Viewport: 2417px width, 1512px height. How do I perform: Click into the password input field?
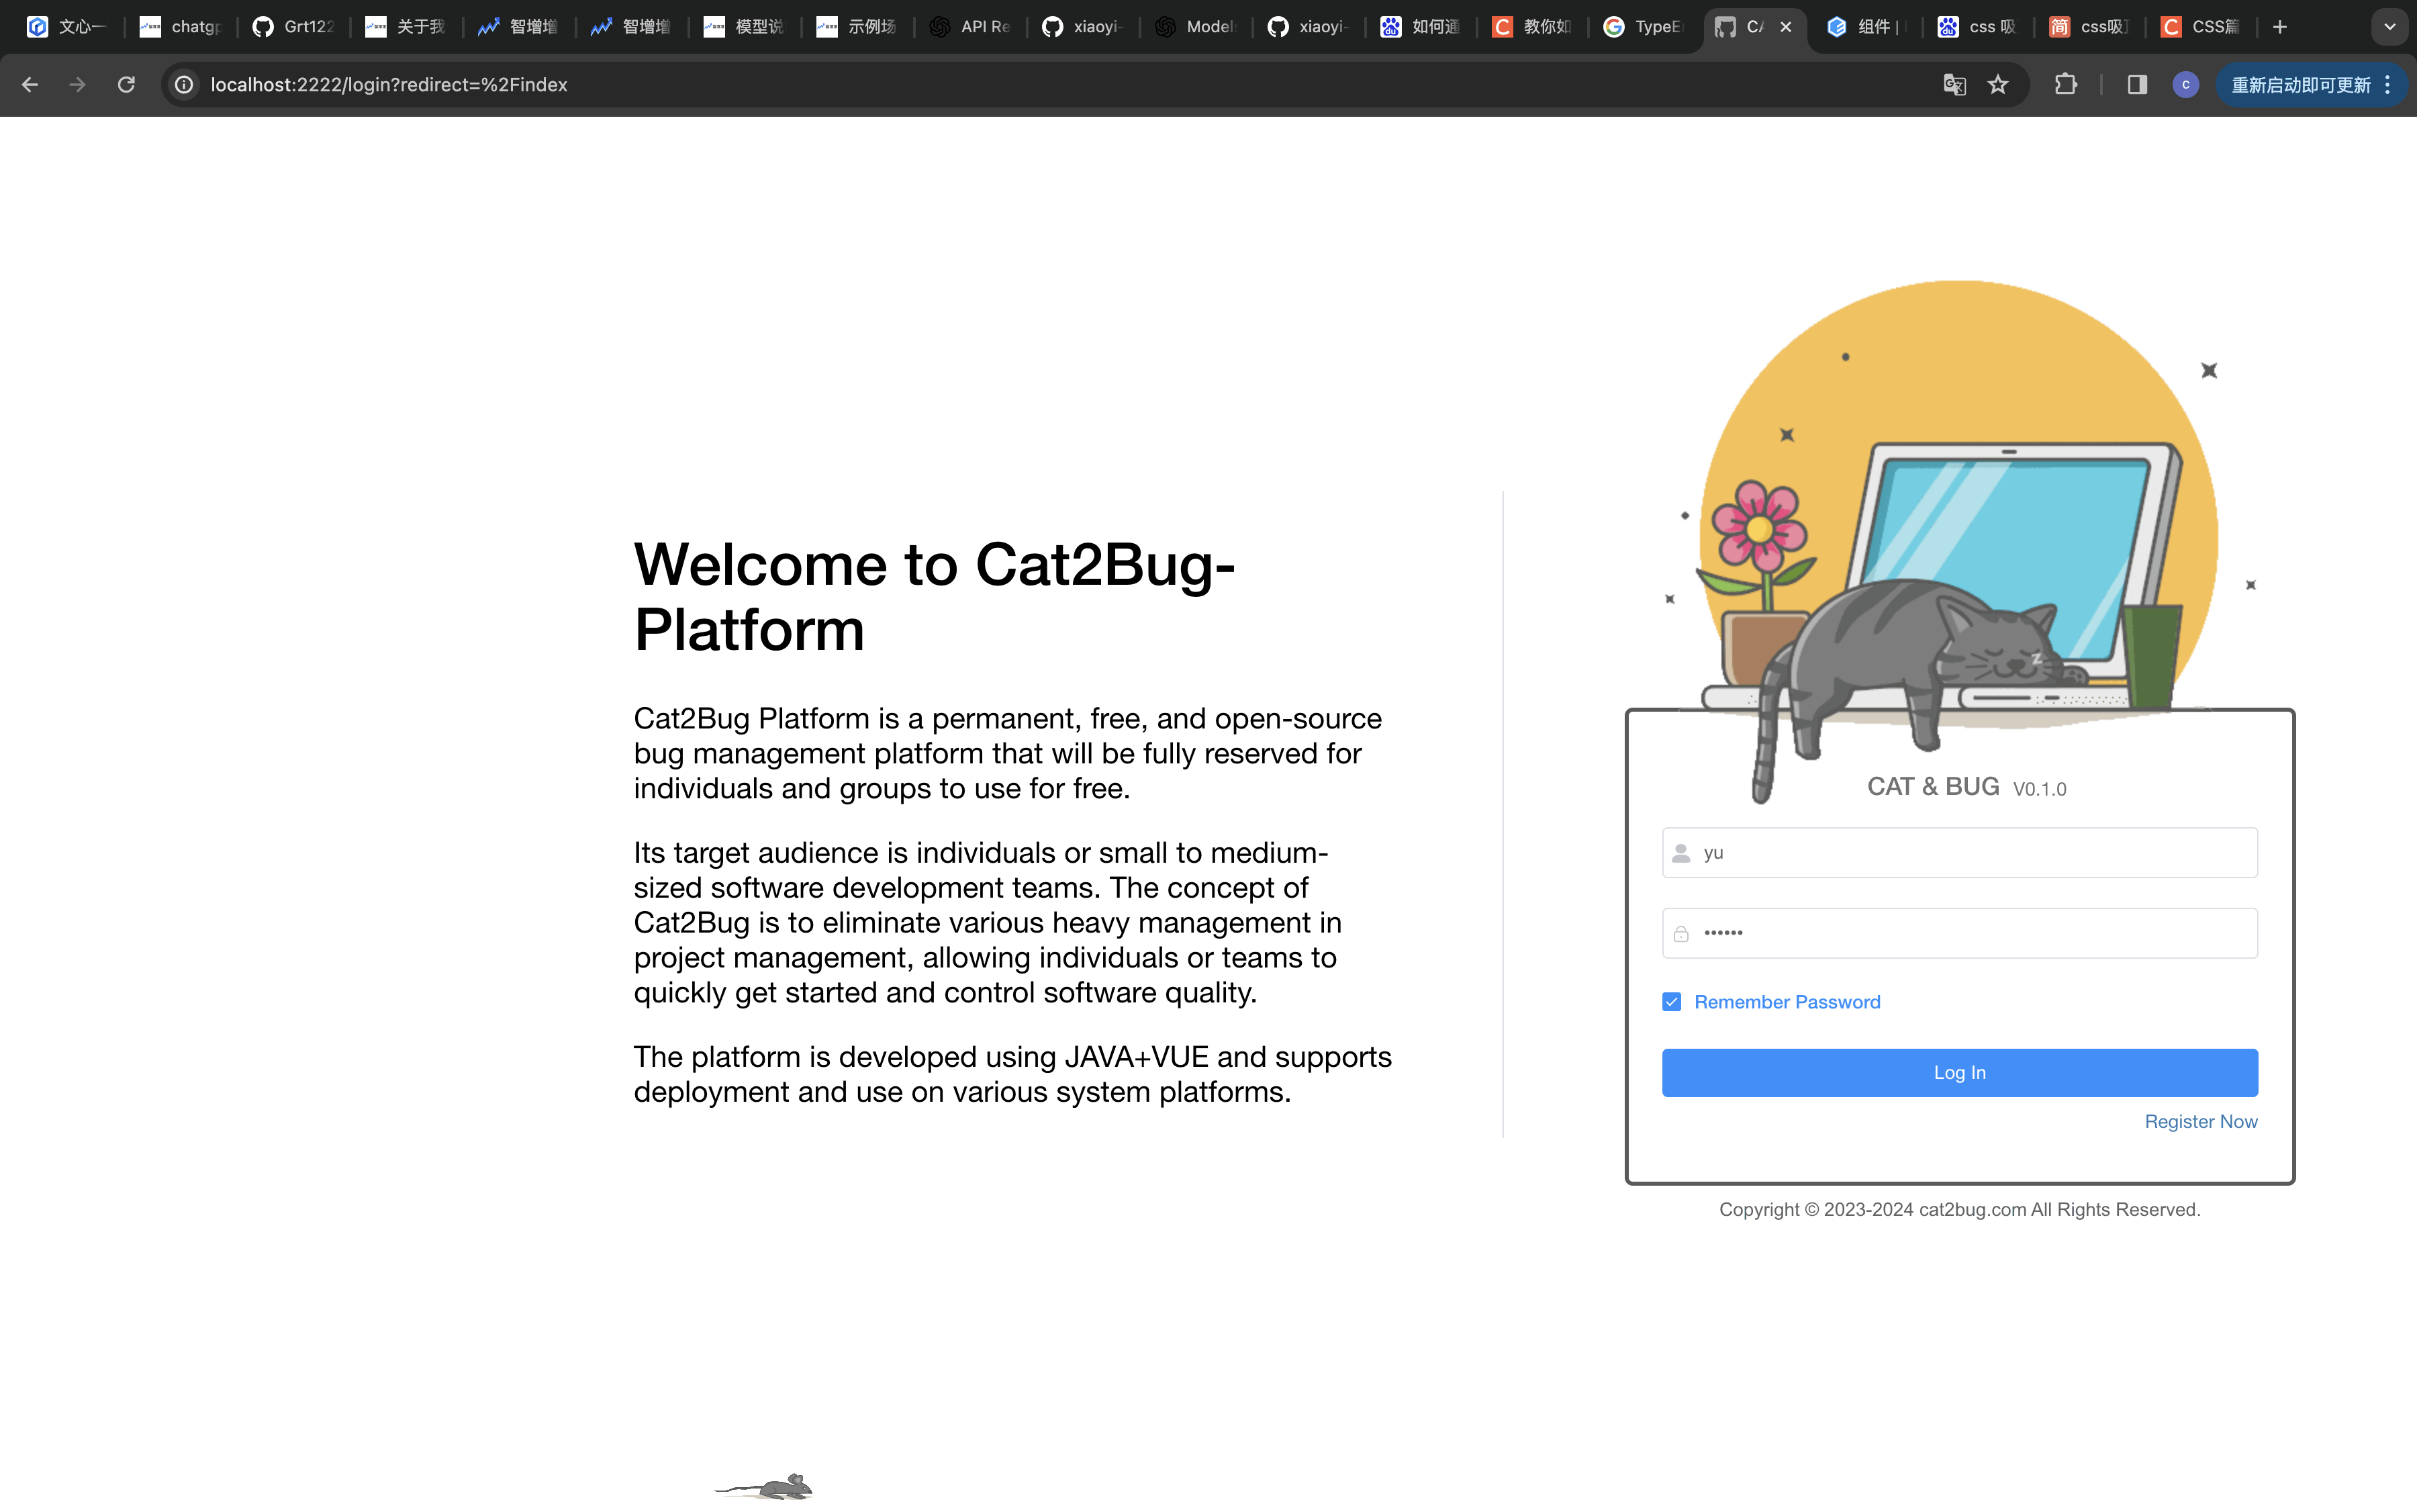click(x=1960, y=933)
